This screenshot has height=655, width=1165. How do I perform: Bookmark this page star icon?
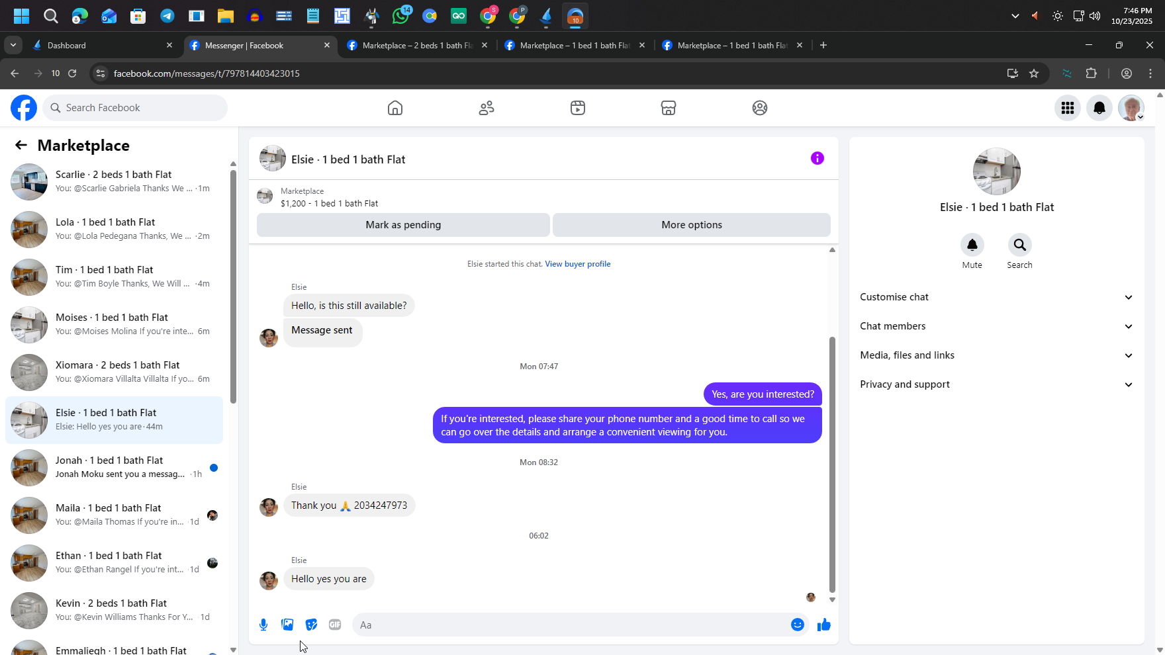tap(1034, 73)
